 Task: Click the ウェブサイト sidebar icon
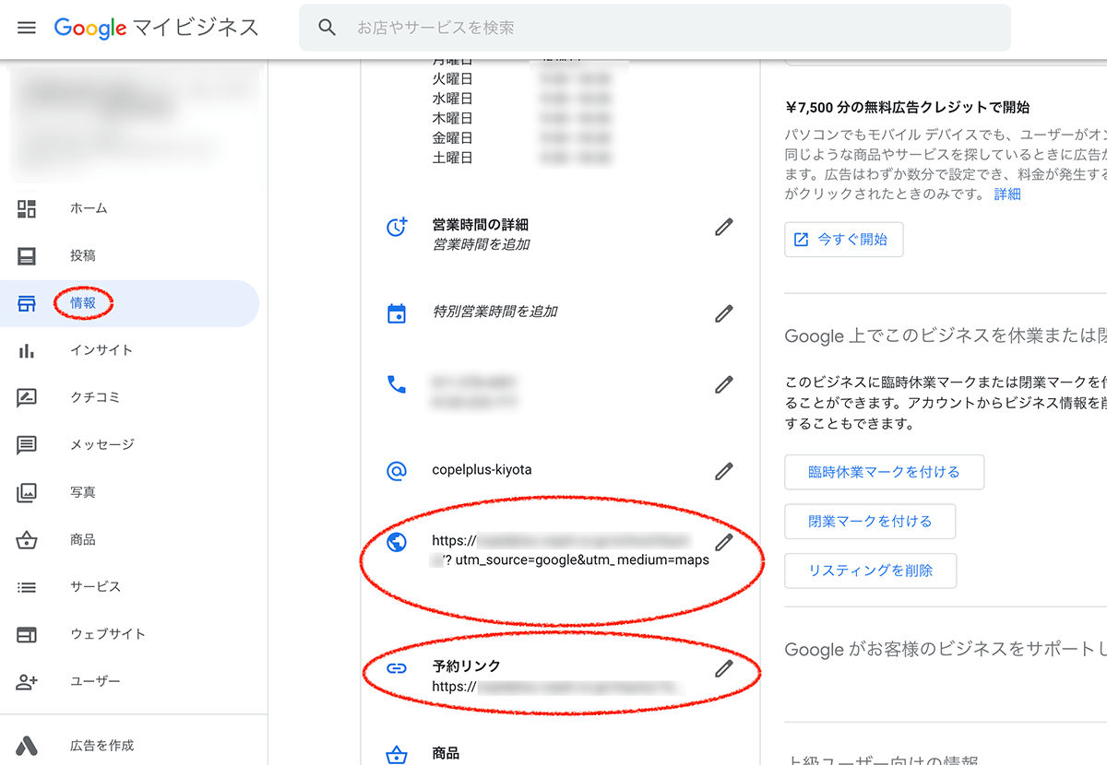tap(27, 635)
